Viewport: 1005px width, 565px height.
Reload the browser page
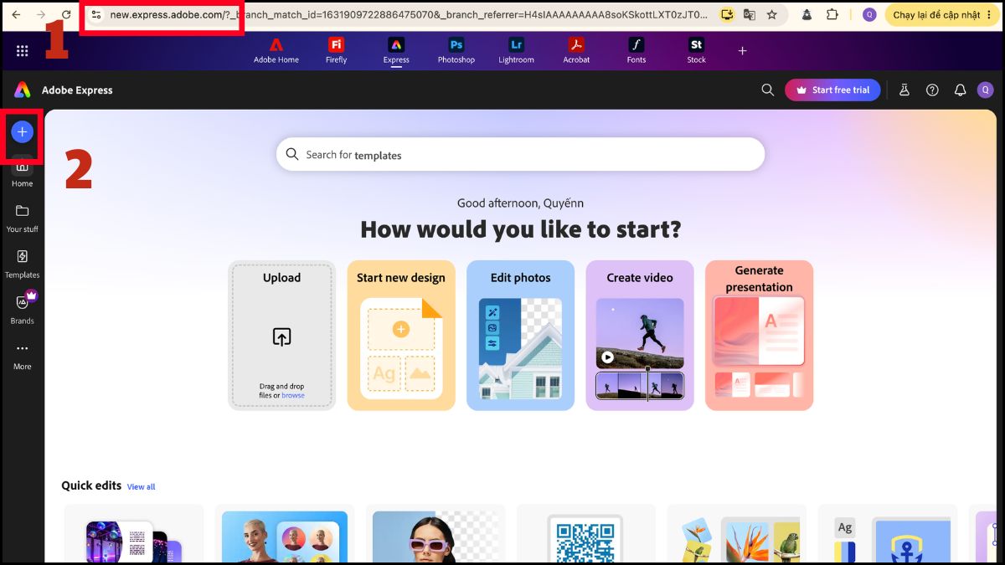[x=66, y=15]
